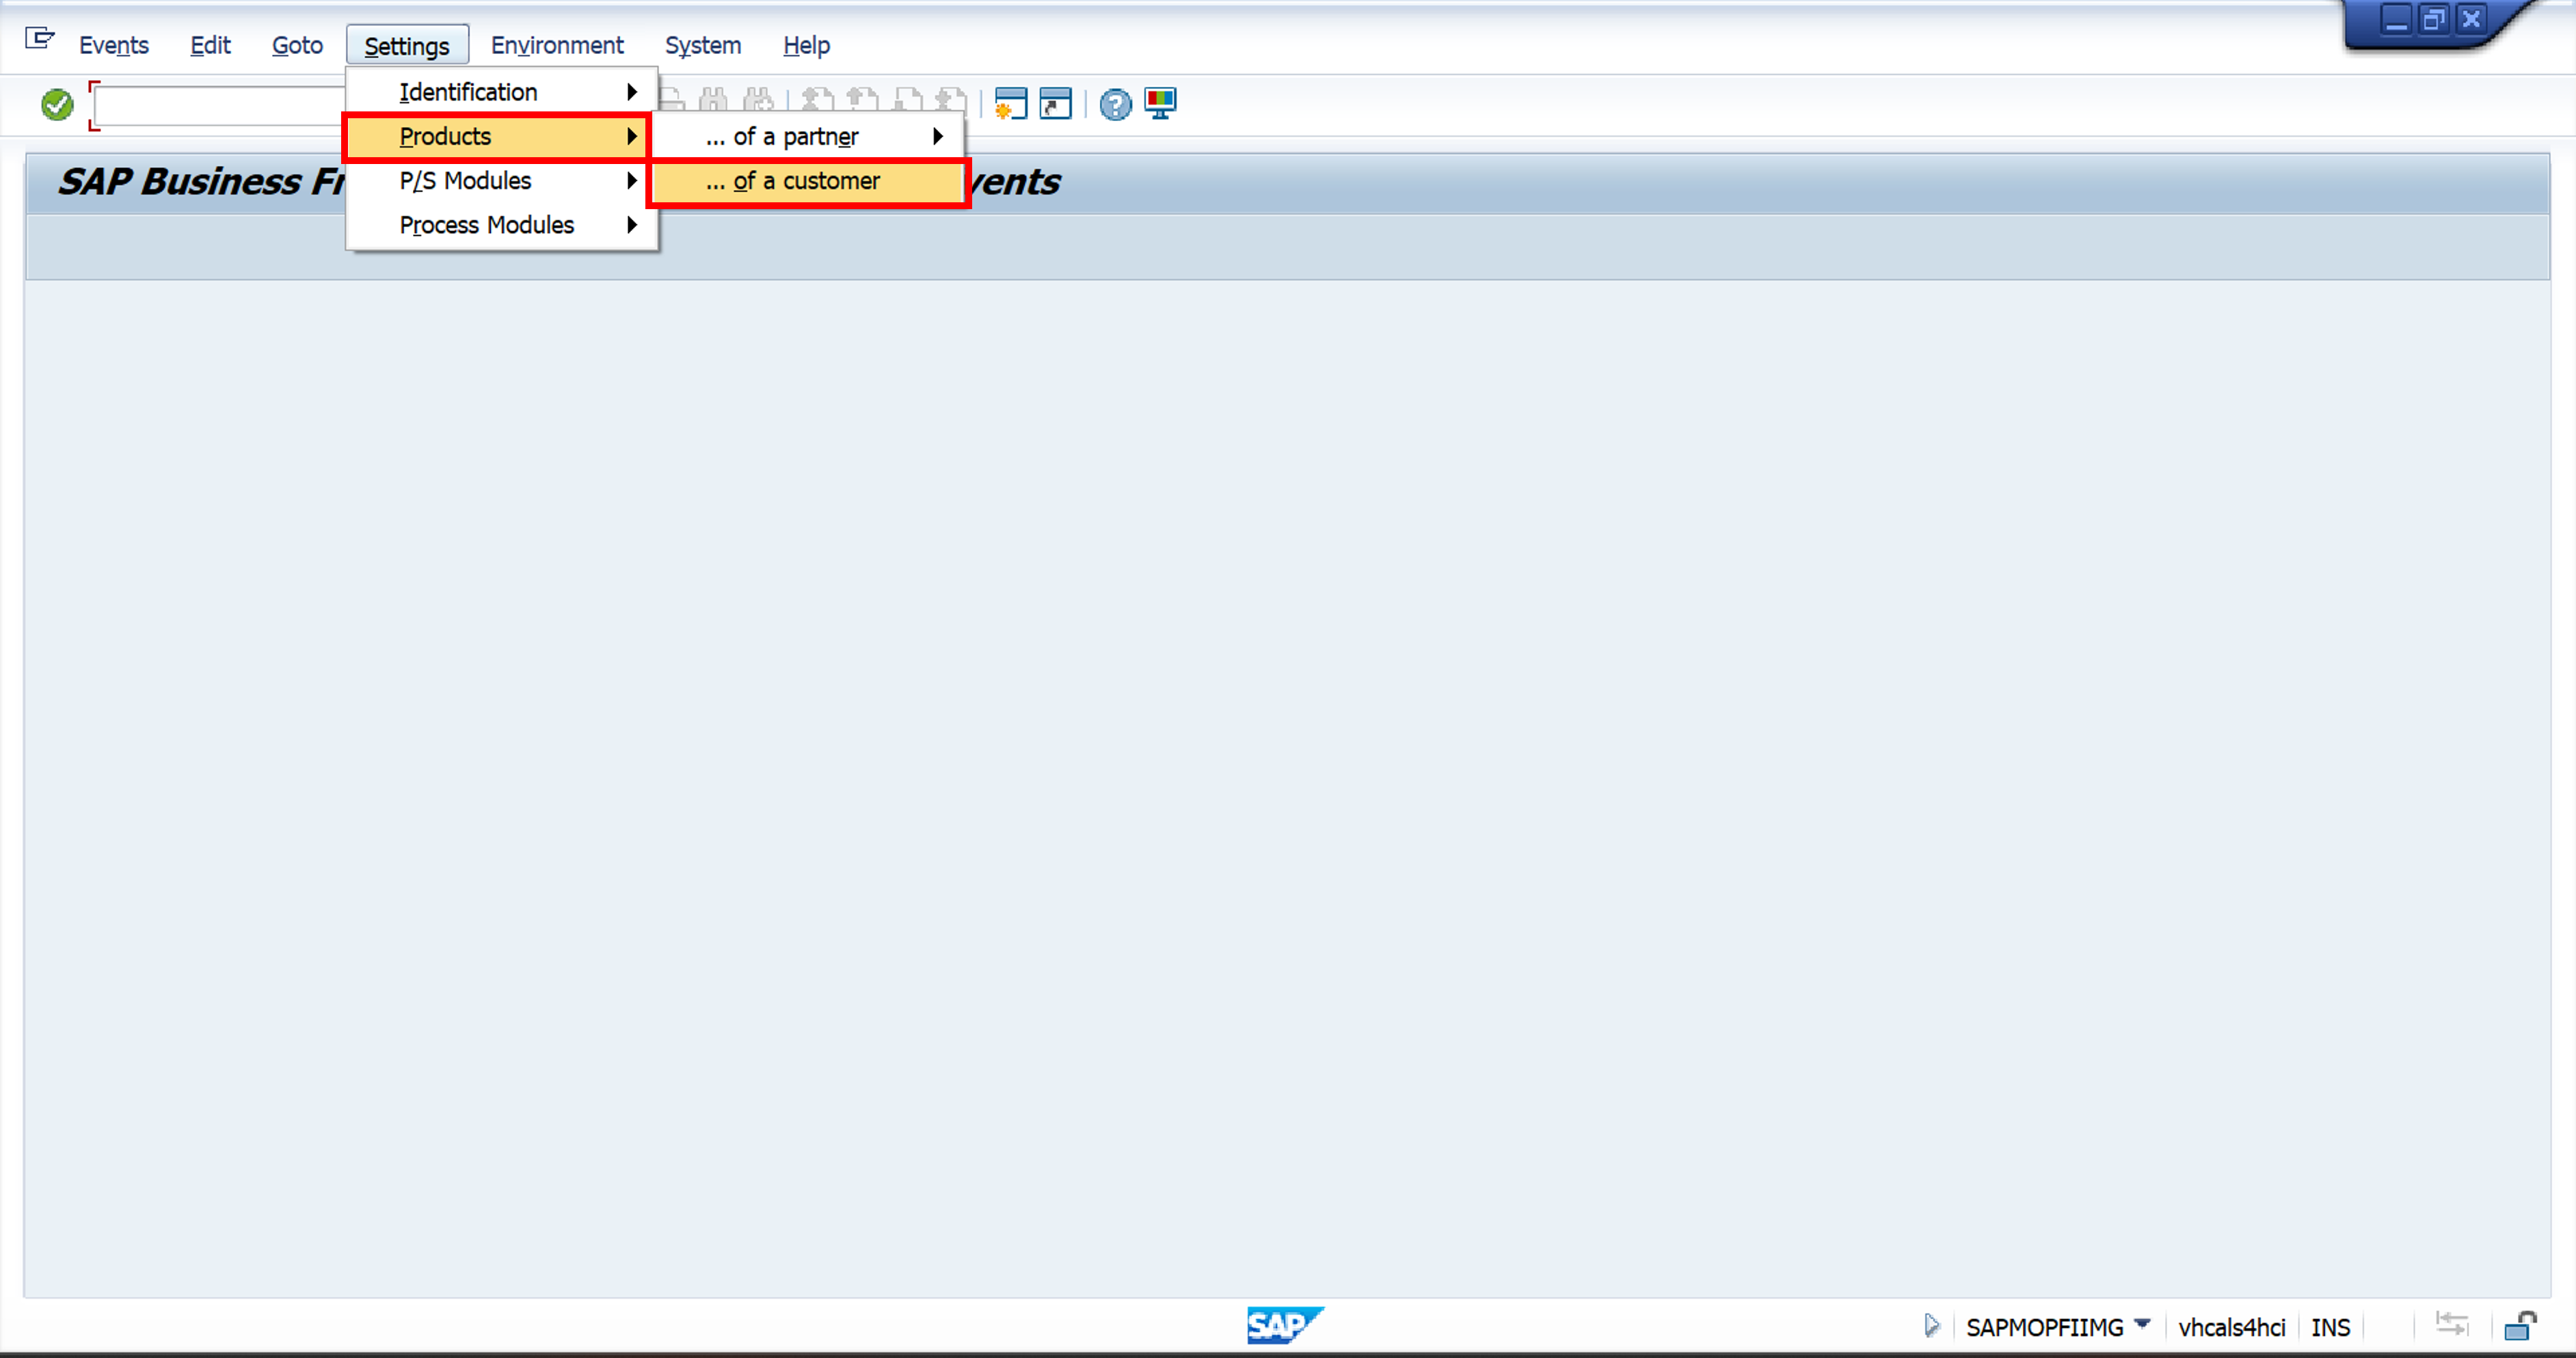
Task: Select '... of a customer' menu entry
Action: pyautogui.click(x=806, y=181)
